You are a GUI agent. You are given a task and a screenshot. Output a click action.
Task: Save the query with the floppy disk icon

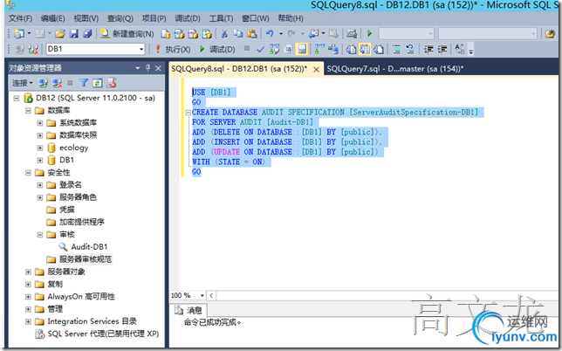click(74, 34)
